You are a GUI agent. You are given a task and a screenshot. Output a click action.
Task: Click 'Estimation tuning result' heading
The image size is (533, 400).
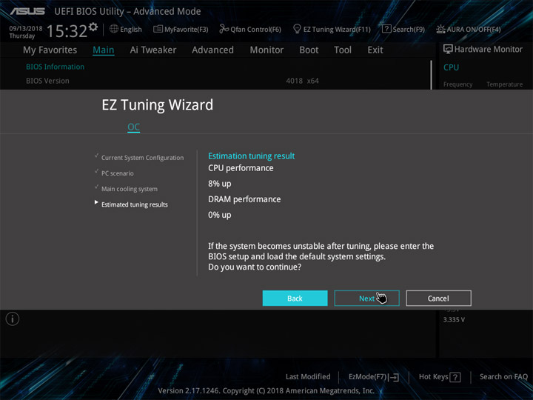point(252,156)
